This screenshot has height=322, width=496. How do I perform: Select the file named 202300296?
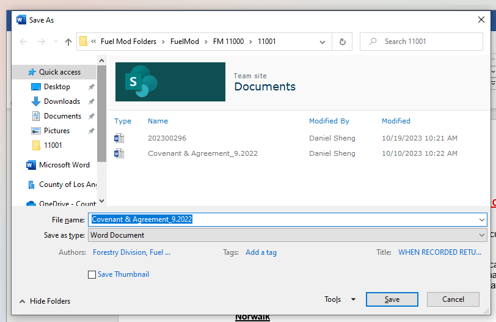point(167,138)
